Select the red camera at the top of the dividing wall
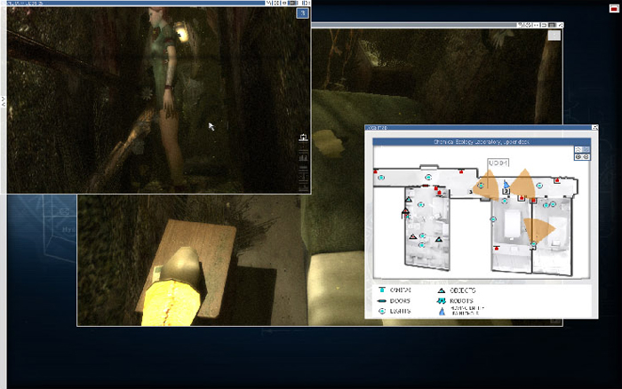Image resolution: width=622 pixels, height=389 pixels. coord(533,201)
